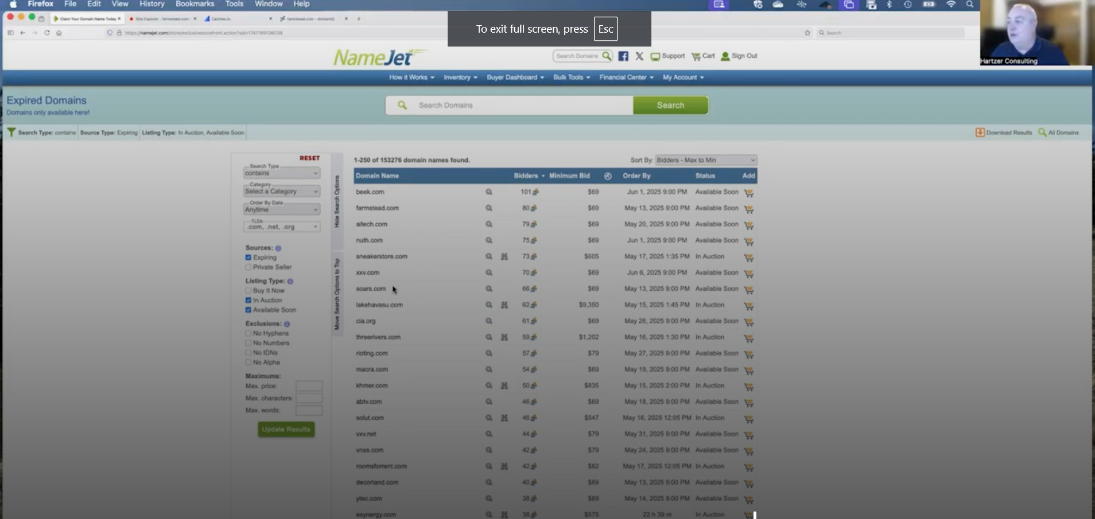
Task: Open Select a Category dropdown
Action: pyautogui.click(x=282, y=191)
